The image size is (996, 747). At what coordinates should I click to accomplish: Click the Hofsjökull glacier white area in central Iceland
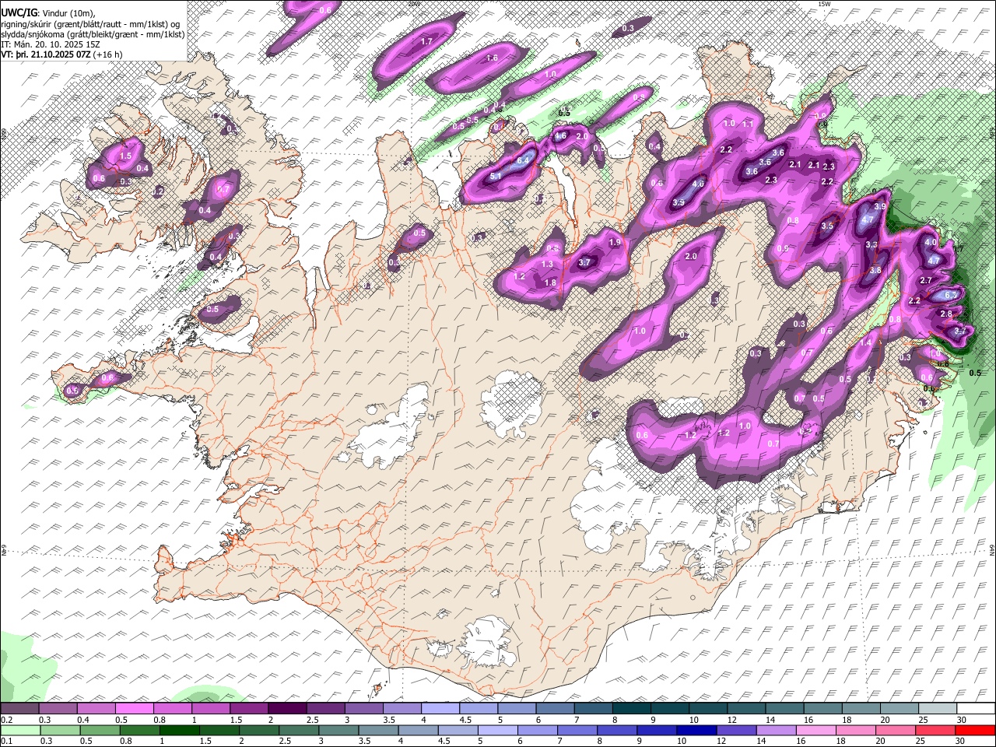coord(511,403)
